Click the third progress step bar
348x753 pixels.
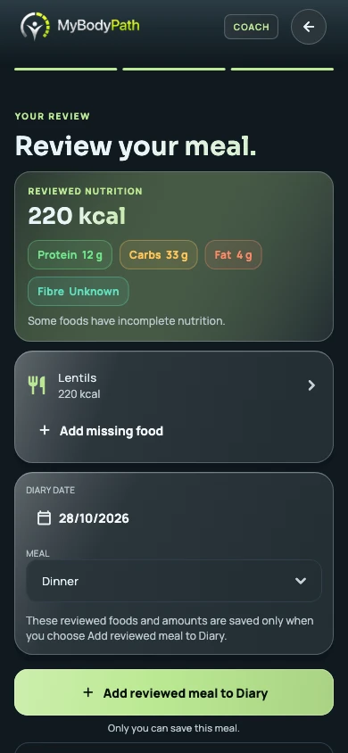(x=282, y=70)
